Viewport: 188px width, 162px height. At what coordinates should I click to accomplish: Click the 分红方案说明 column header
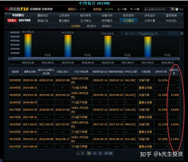tap(81, 72)
